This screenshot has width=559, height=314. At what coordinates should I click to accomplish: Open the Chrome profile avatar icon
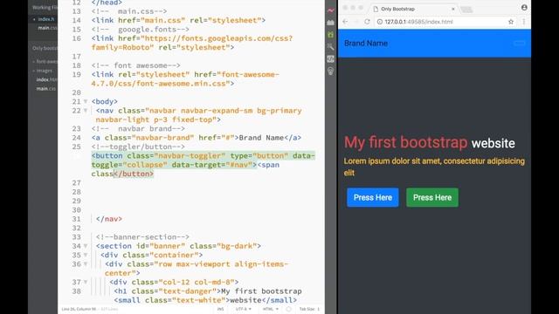pyautogui.click(x=524, y=8)
